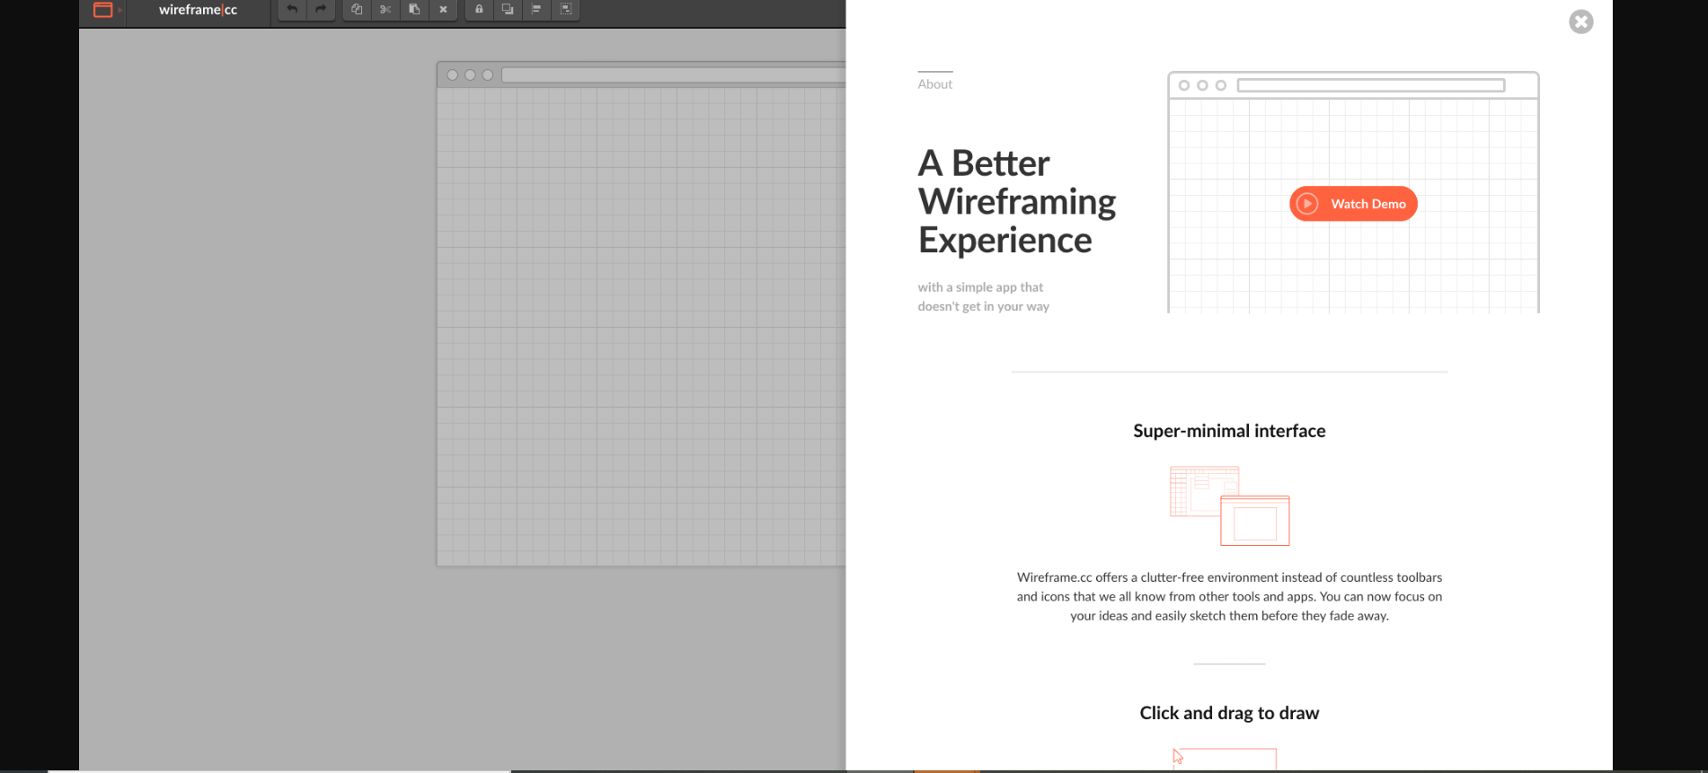The height and width of the screenshot is (773, 1708).
Task: Click the Align icon in the toolbar
Action: (536, 10)
